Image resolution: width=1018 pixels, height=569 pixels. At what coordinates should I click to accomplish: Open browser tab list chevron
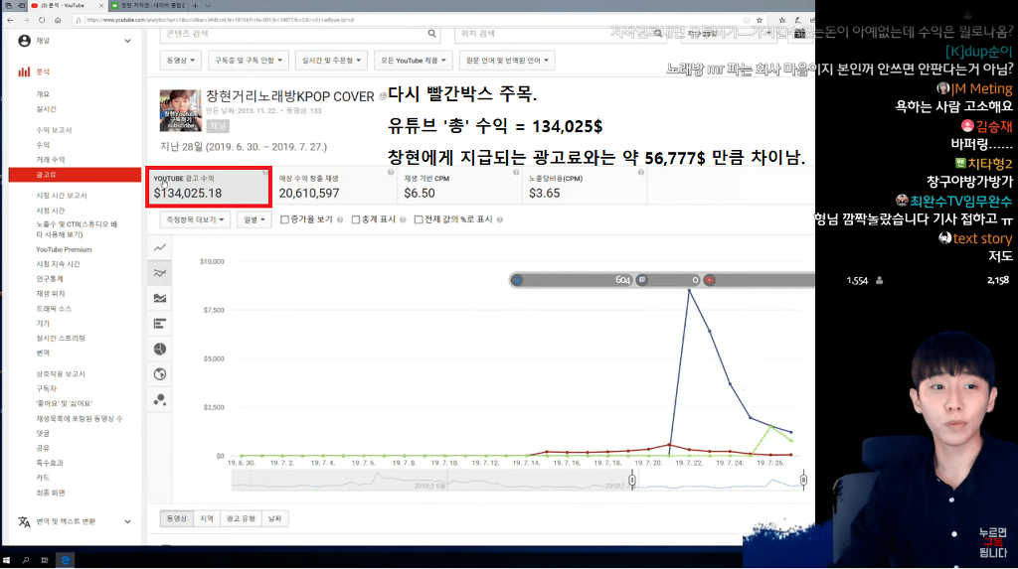point(208,5)
